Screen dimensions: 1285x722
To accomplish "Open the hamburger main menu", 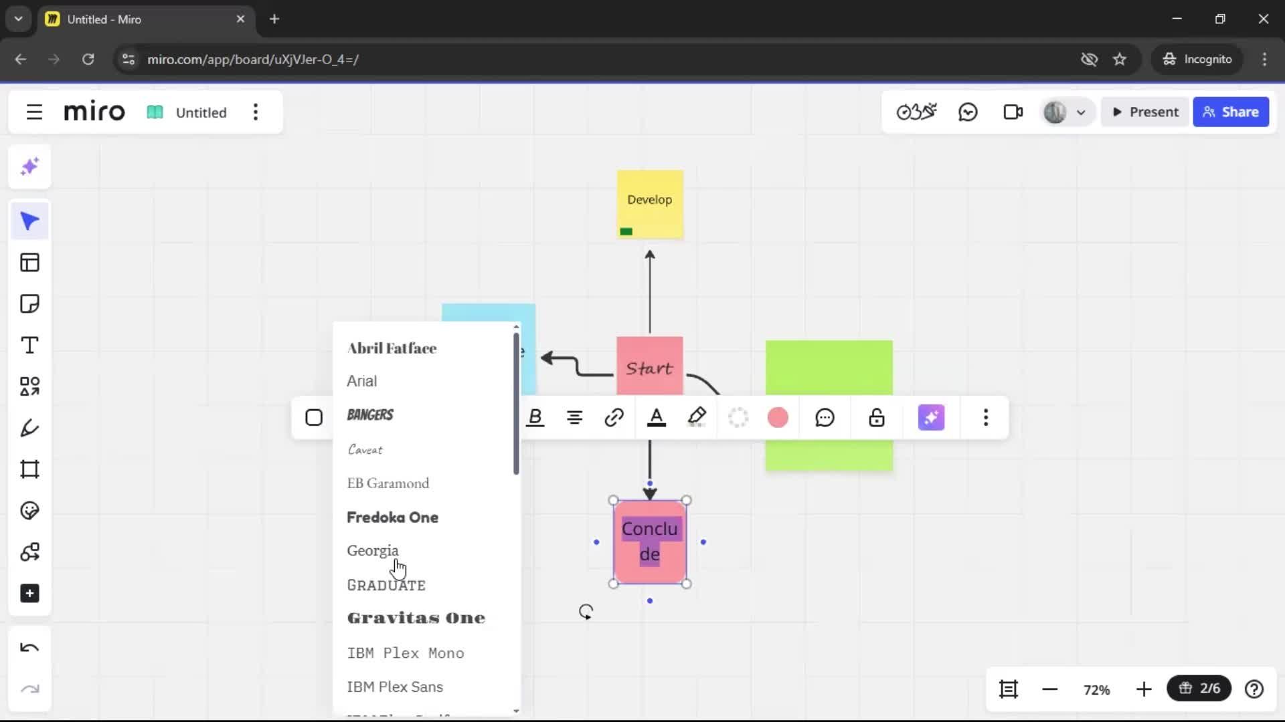I will 34,112.
